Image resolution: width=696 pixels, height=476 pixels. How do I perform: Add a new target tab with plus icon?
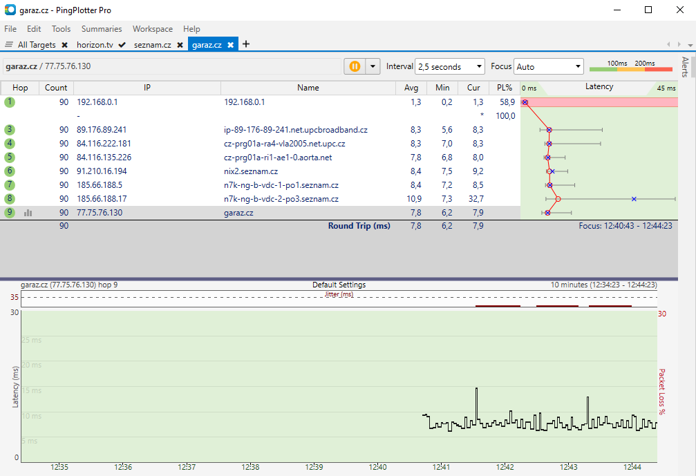[x=246, y=44]
